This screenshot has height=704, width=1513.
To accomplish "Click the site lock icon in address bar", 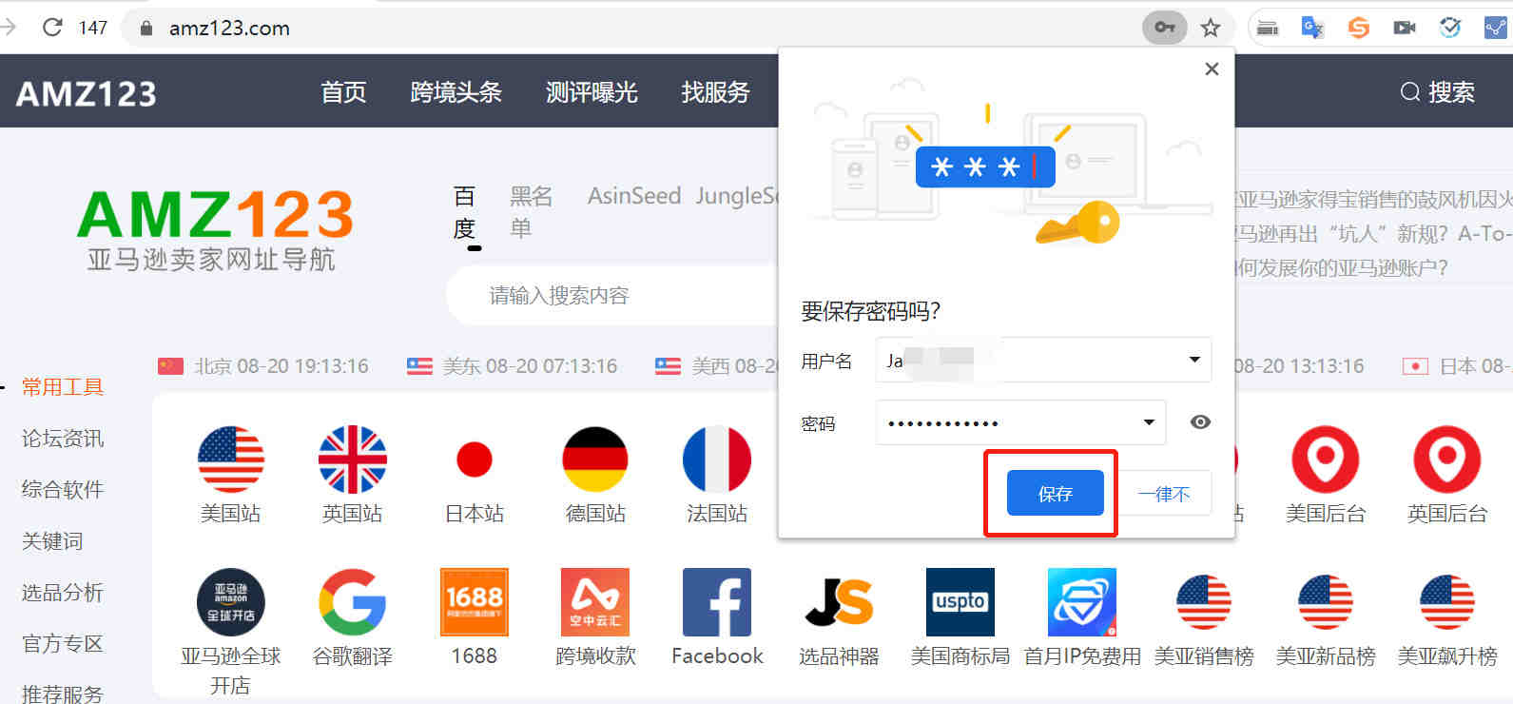I will (x=145, y=29).
